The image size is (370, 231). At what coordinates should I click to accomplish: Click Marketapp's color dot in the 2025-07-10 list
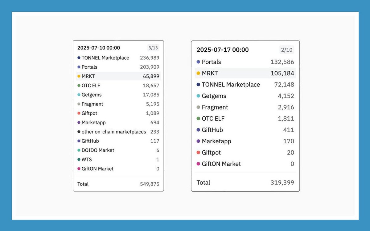pos(79,122)
